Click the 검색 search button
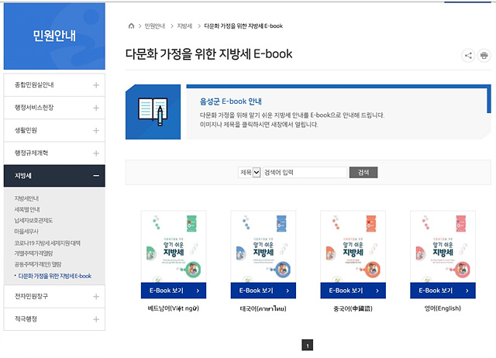The image size is (496, 358). click(363, 172)
